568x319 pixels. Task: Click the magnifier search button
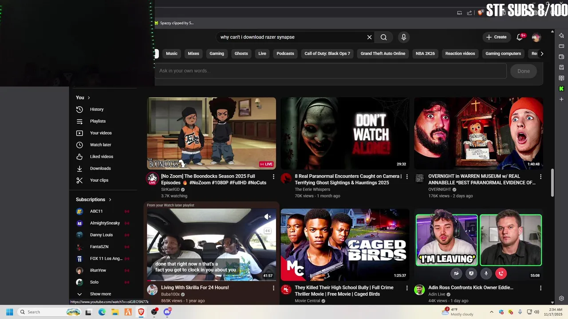tap(384, 37)
